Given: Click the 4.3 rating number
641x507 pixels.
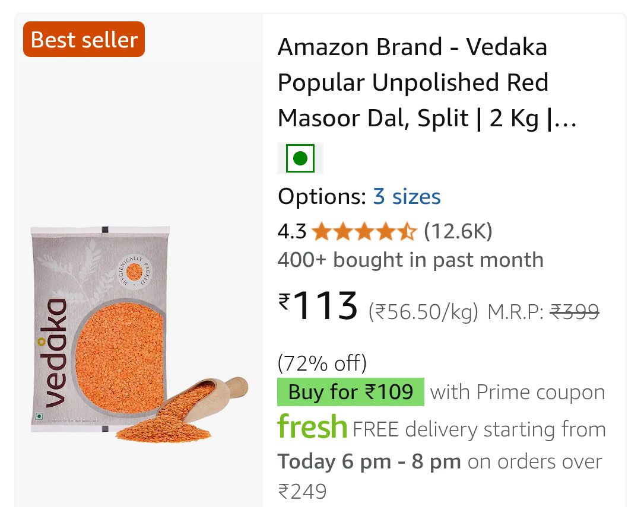Looking at the screenshot, I should [x=291, y=231].
